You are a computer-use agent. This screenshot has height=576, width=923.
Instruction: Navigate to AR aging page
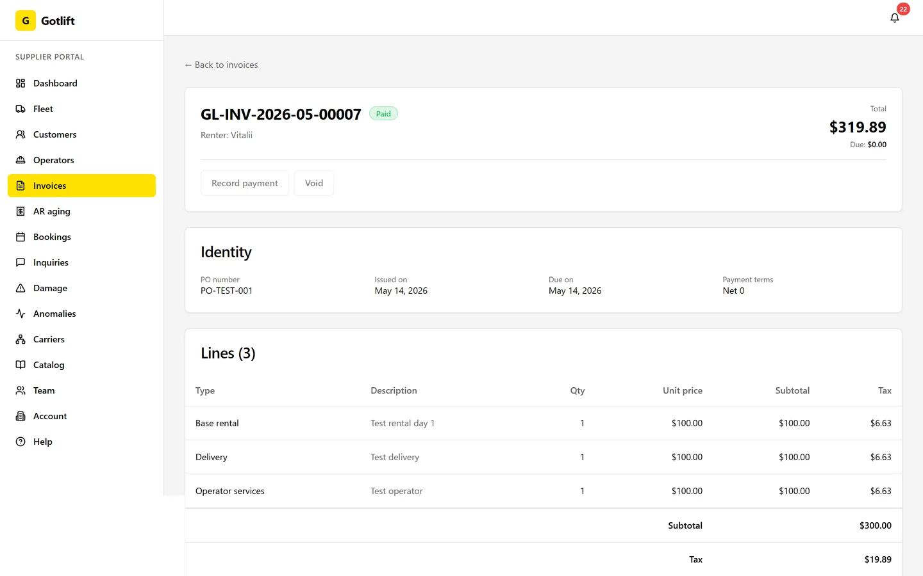point(81,211)
